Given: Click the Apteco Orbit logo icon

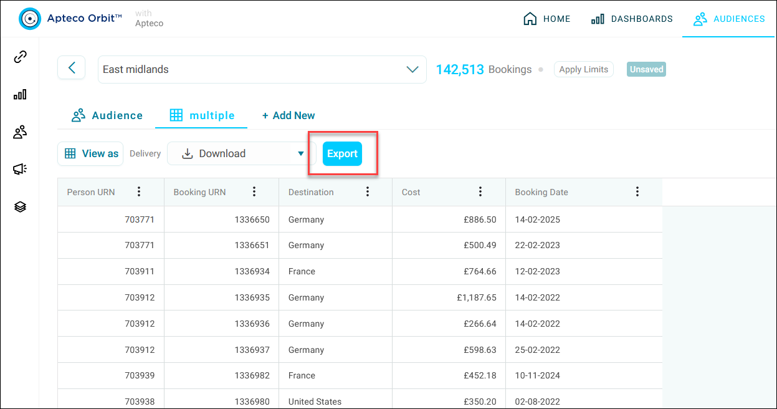Looking at the screenshot, I should [x=29, y=19].
